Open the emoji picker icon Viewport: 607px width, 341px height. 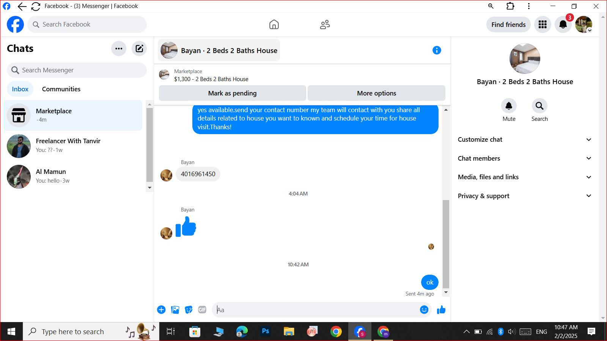coord(424,310)
